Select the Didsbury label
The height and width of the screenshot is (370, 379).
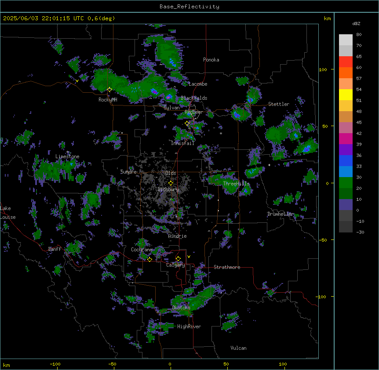[x=168, y=189]
